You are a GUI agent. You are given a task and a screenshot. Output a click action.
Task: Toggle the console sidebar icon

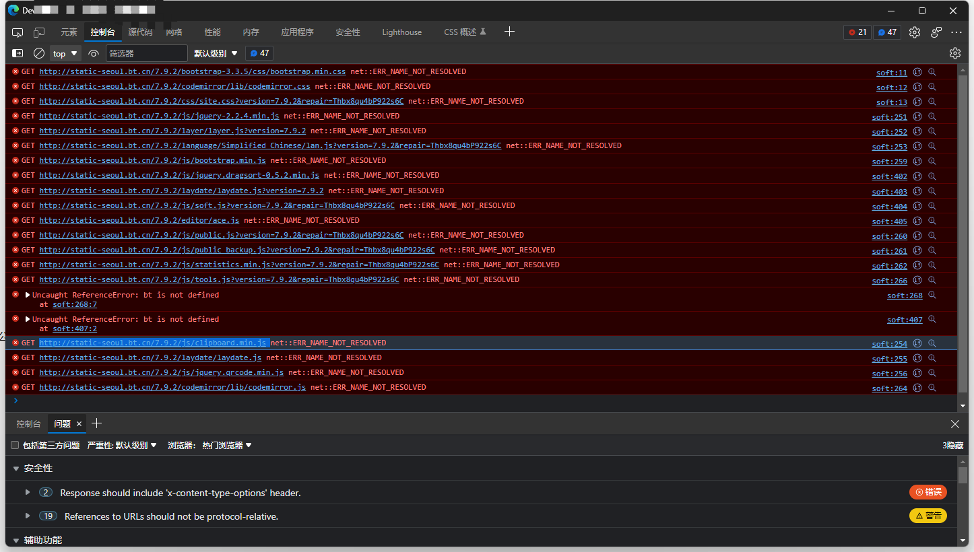(x=18, y=53)
